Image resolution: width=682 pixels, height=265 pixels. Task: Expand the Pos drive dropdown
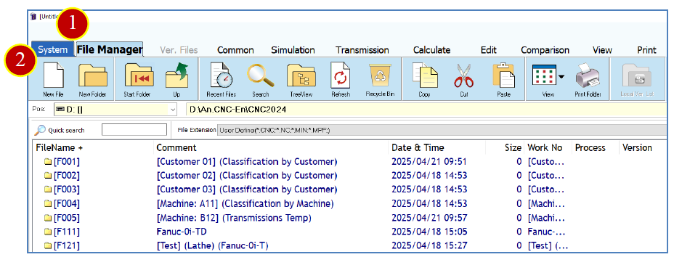pyautogui.click(x=173, y=110)
